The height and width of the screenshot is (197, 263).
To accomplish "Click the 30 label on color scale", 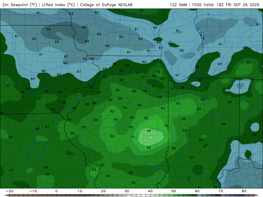I will [x=127, y=191].
